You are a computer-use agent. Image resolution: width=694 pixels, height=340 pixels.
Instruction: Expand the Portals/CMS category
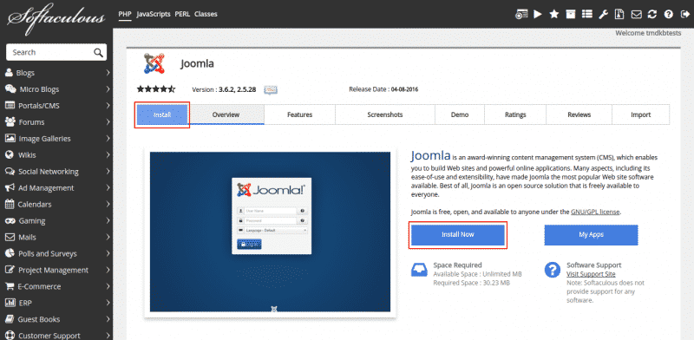[56, 106]
